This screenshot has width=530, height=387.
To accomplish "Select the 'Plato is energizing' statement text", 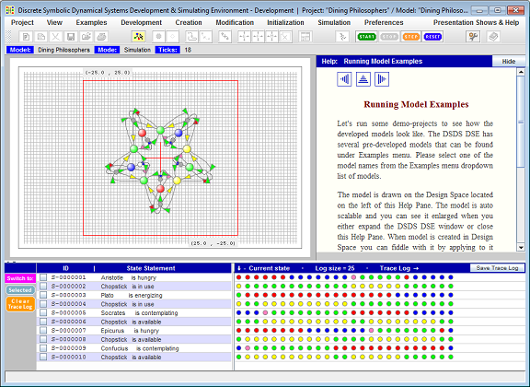I will click(x=132, y=295).
